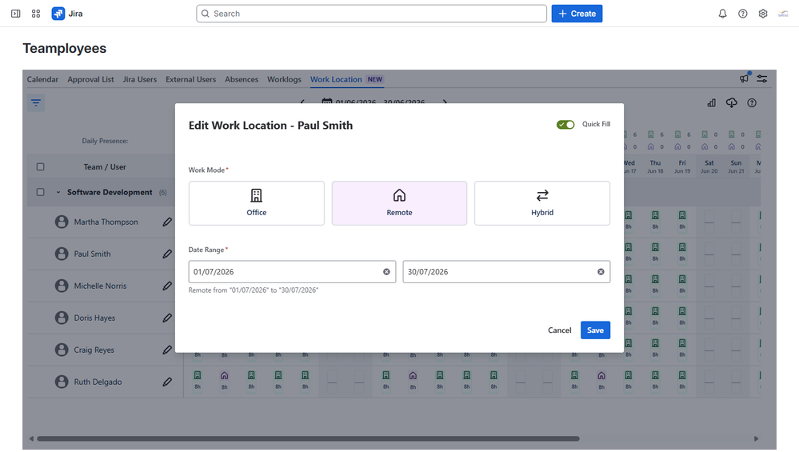Open the External Users tab
This screenshot has height=452, width=799.
coord(190,79)
